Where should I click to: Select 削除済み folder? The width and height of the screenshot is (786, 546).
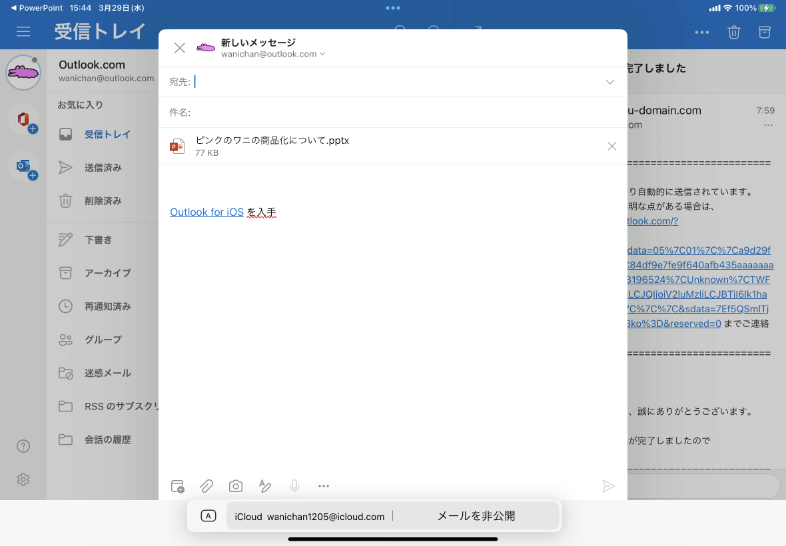click(103, 201)
